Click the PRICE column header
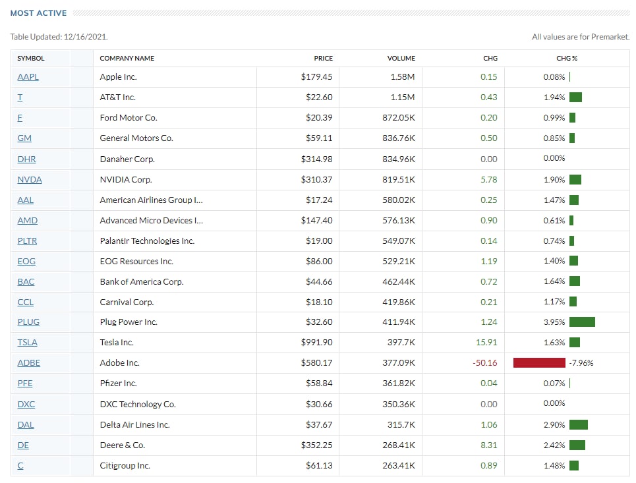 coord(324,59)
